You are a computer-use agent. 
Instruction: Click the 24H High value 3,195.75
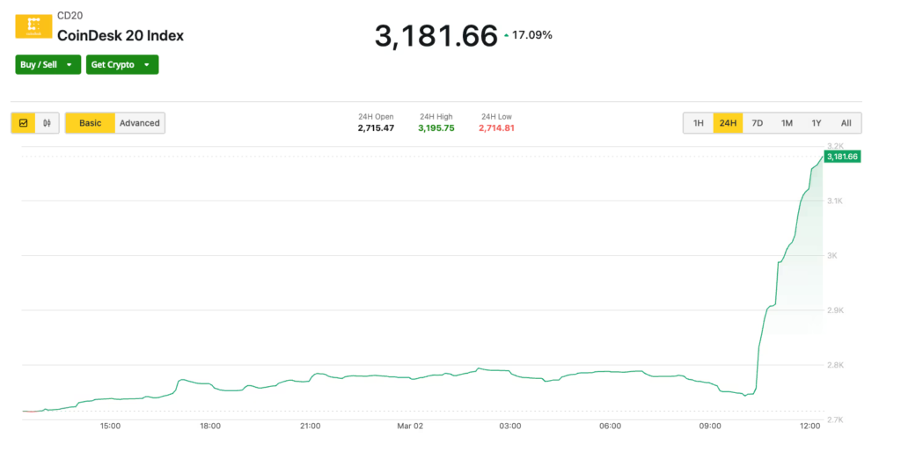pyautogui.click(x=436, y=128)
